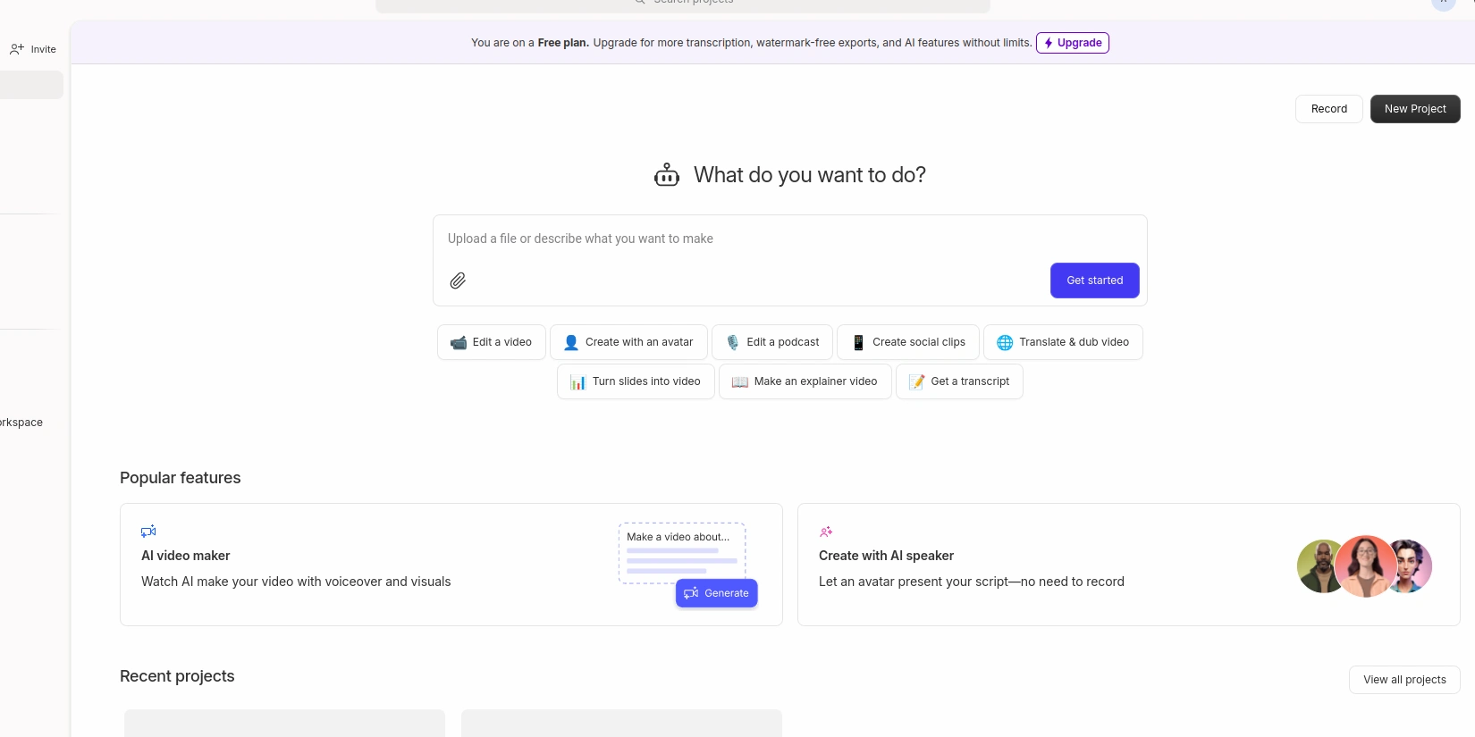The width and height of the screenshot is (1475, 737).
Task: Select the Edit a video camera chip
Action: click(491, 342)
